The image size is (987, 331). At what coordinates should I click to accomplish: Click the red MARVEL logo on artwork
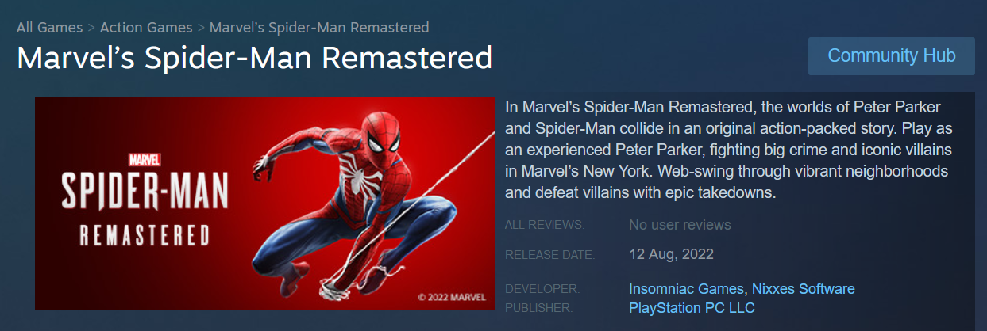pyautogui.click(x=144, y=160)
